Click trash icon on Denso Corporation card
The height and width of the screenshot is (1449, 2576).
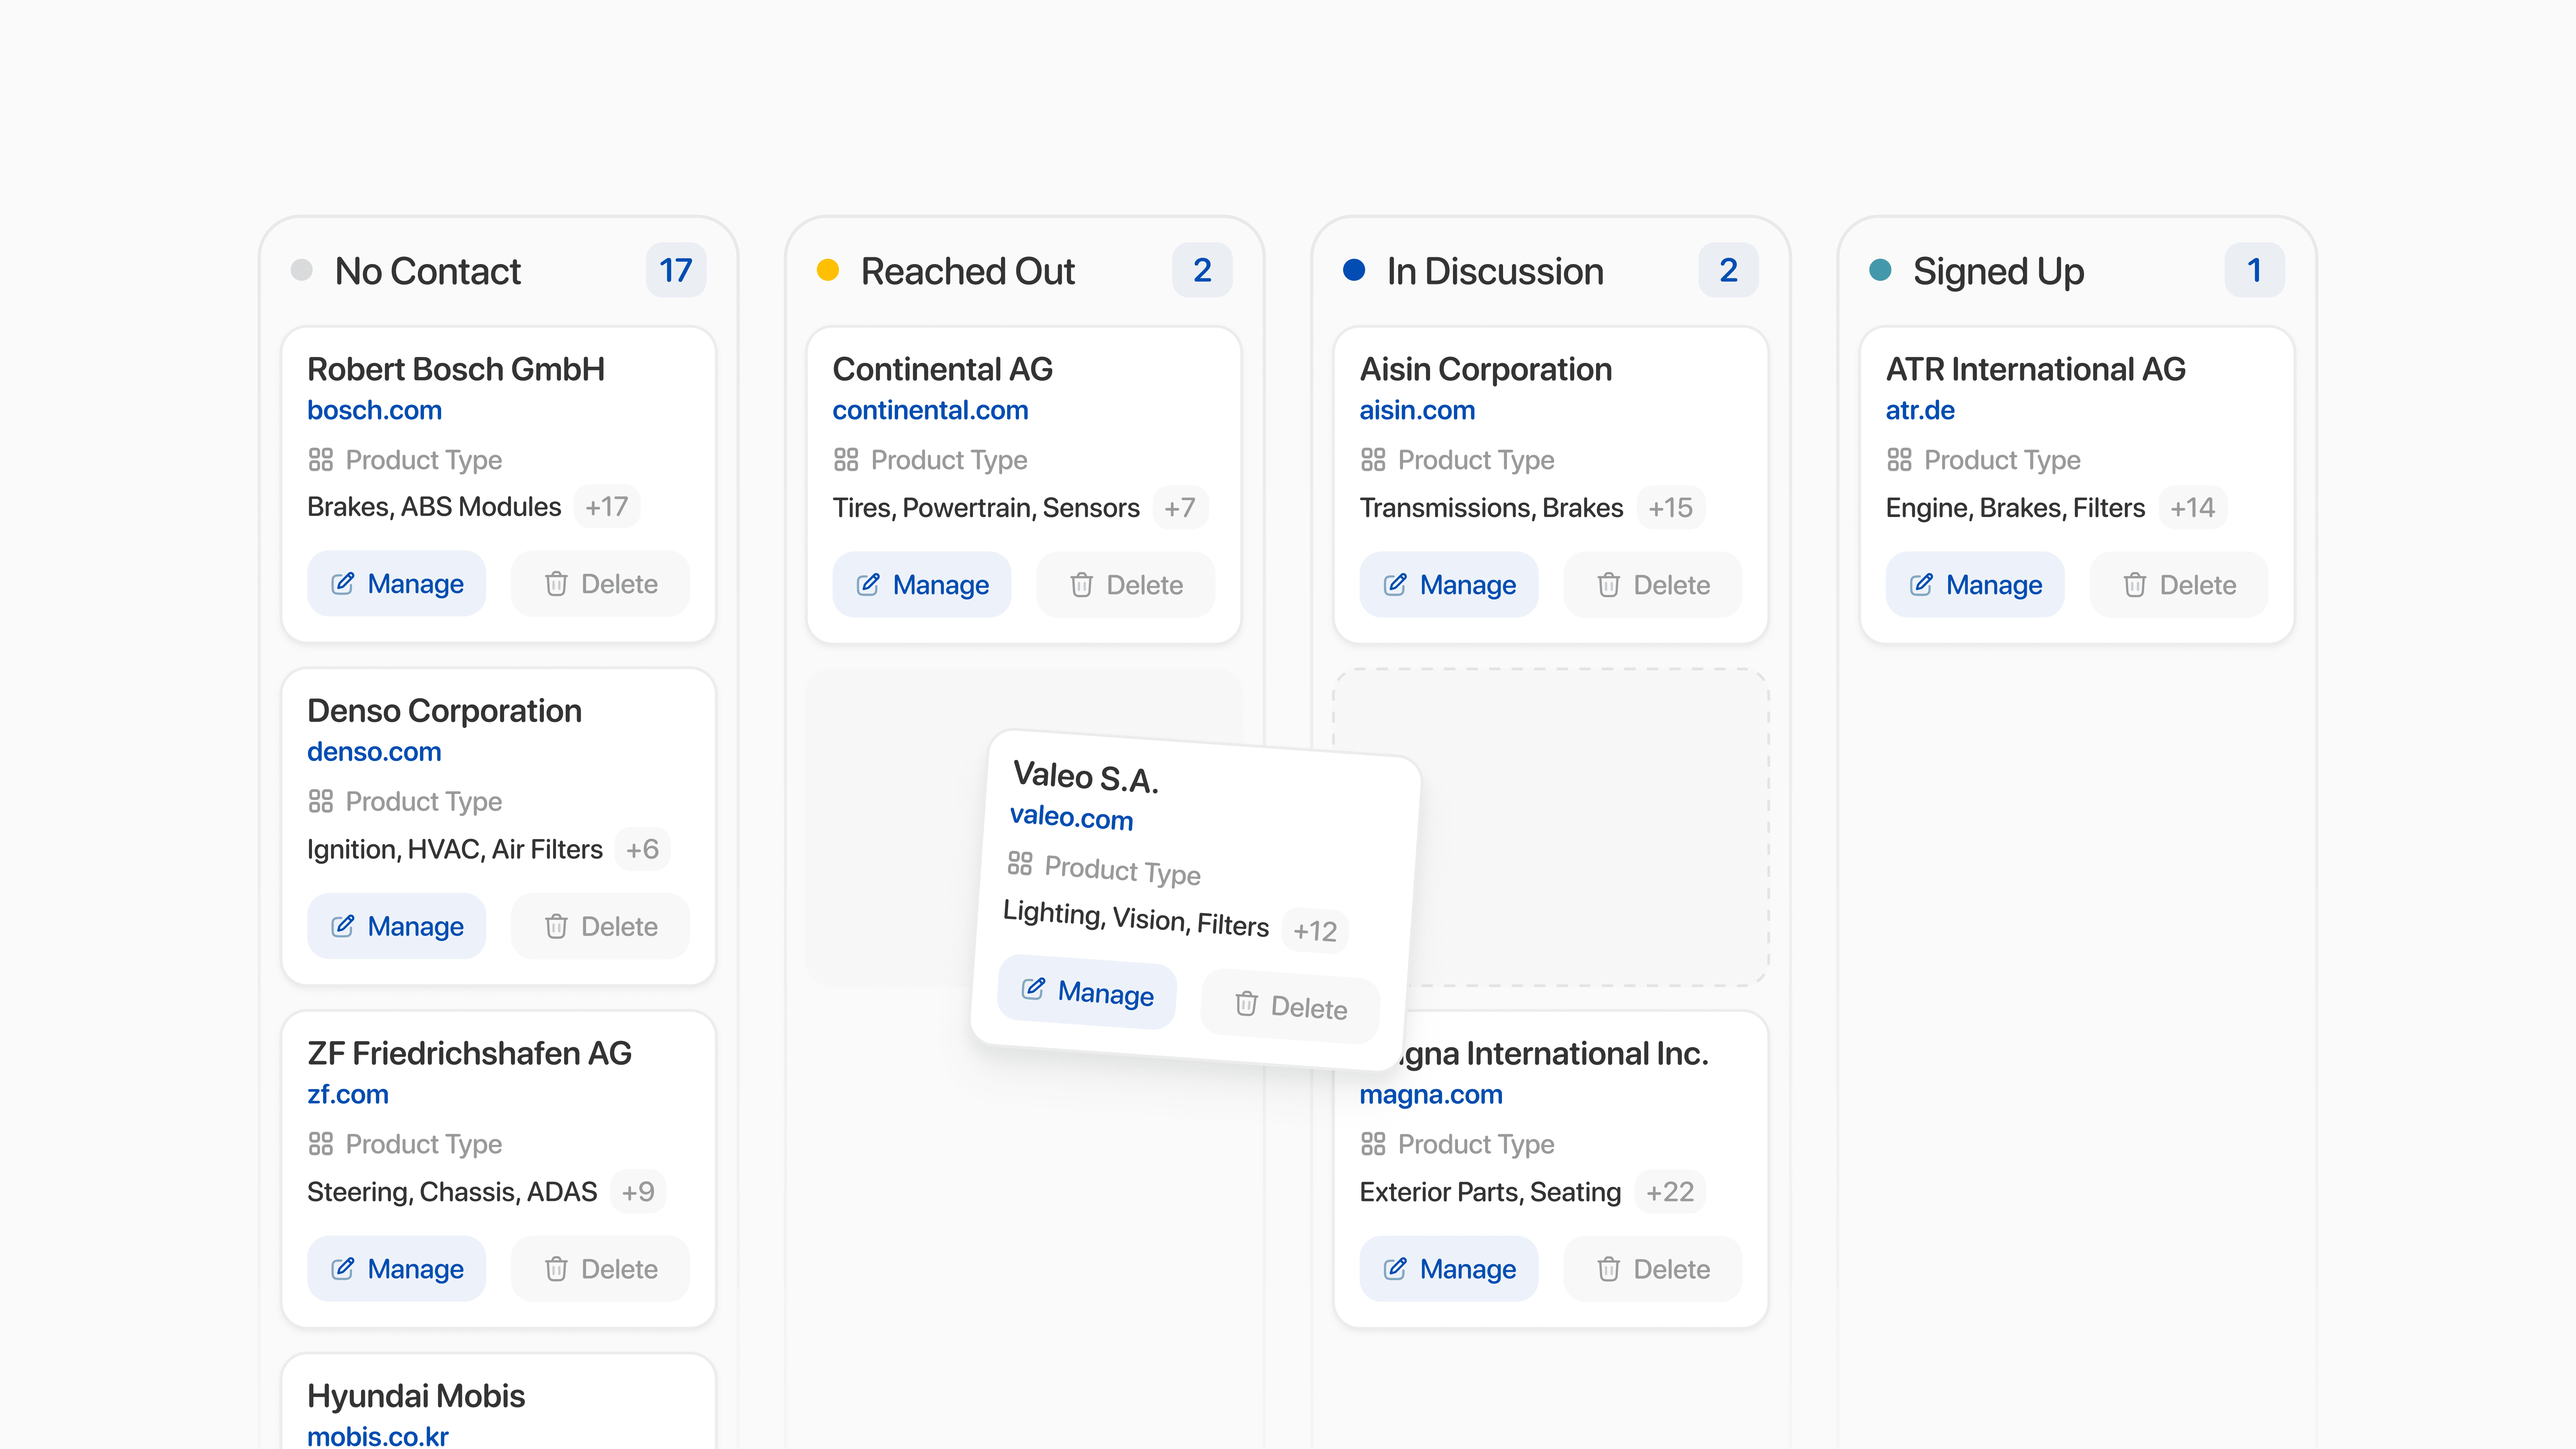pos(556,926)
